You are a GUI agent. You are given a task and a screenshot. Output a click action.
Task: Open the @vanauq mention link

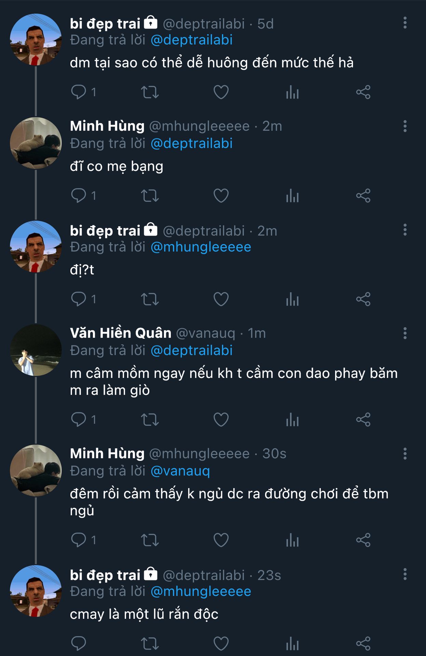(180, 471)
